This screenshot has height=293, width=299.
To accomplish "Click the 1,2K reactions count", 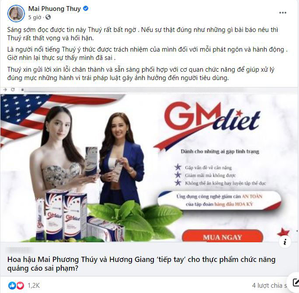I will click(x=34, y=286).
